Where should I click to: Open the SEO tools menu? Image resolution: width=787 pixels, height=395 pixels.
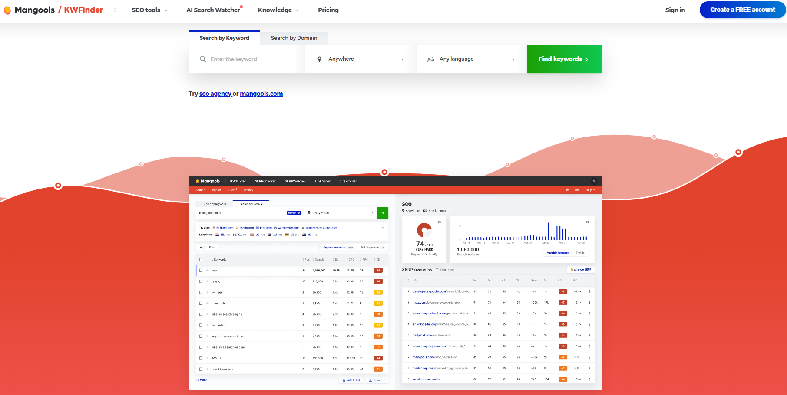(149, 10)
